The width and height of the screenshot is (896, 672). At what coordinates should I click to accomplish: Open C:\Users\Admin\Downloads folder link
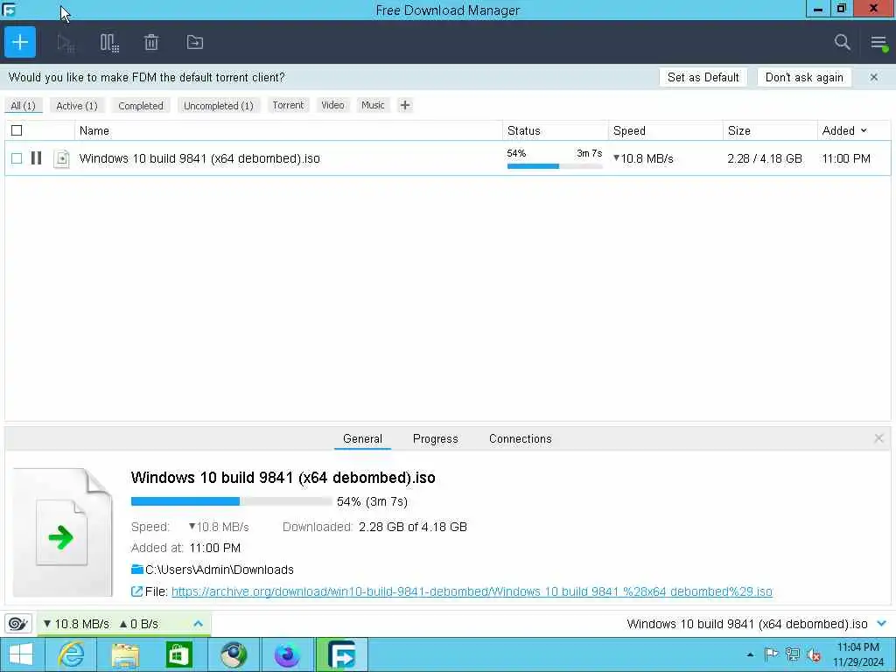pyautogui.click(x=220, y=570)
